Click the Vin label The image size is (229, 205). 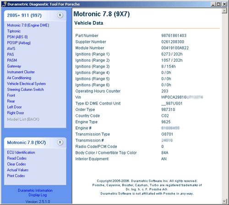click(78, 97)
